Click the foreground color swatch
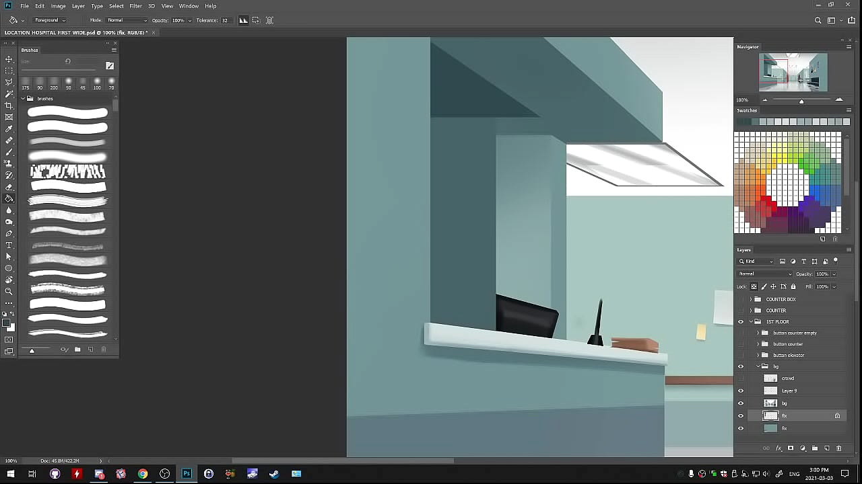 [x=7, y=323]
